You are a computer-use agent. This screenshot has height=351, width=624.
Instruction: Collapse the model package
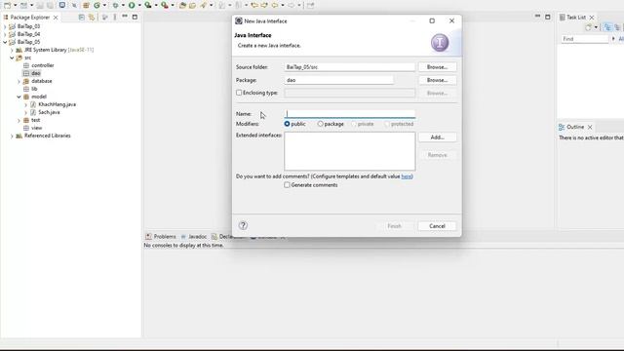click(19, 97)
